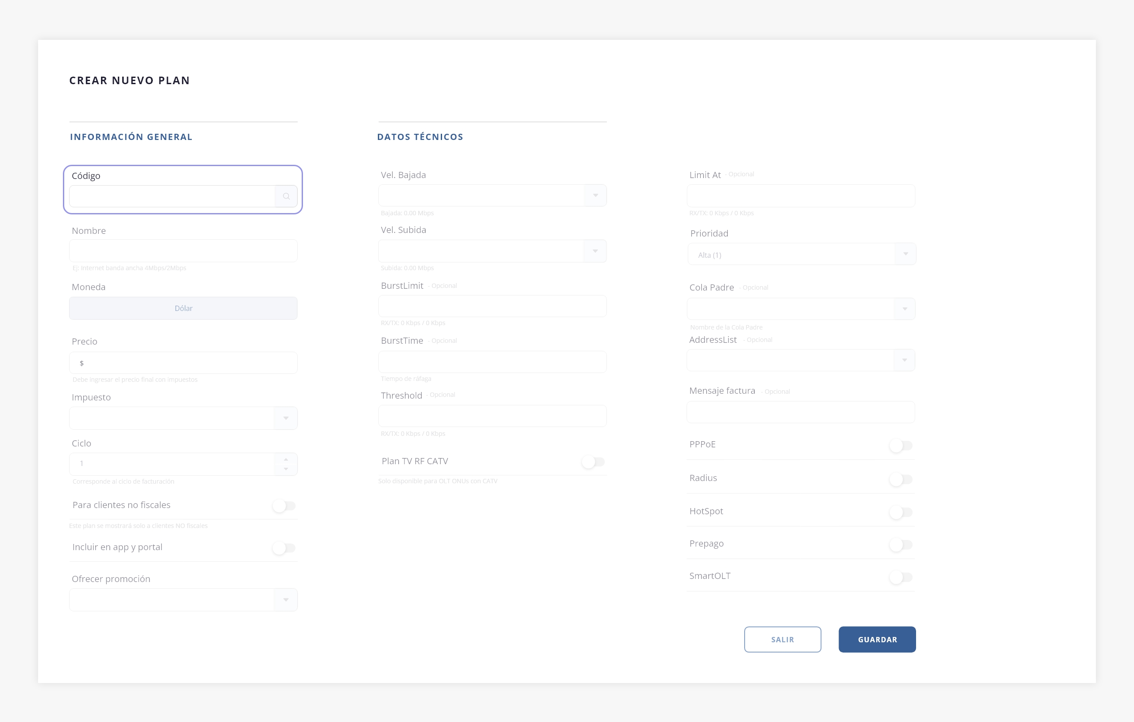1134x722 pixels.
Task: Click the SALIR button
Action: click(782, 639)
